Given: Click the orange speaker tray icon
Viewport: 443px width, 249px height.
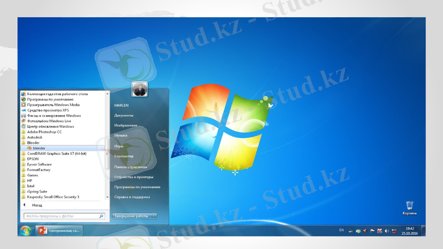Looking at the screenshot, I should click(365, 231).
